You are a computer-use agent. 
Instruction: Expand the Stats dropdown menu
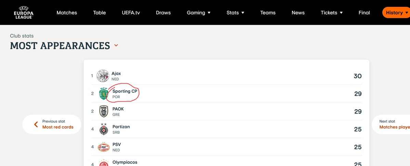pos(235,13)
